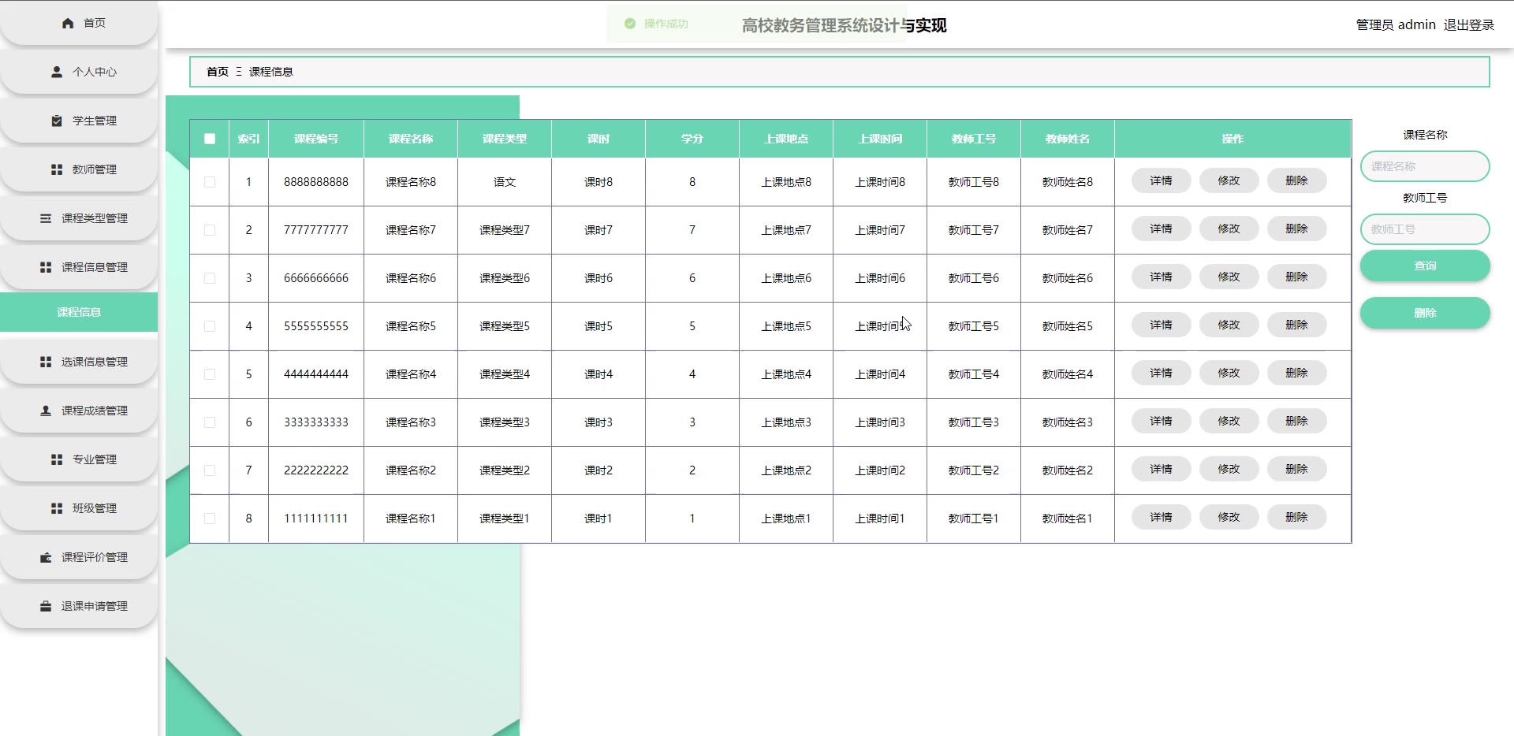Screen dimensions: 1514x736
Task: Click the green batch 删除 button
Action: [1425, 313]
